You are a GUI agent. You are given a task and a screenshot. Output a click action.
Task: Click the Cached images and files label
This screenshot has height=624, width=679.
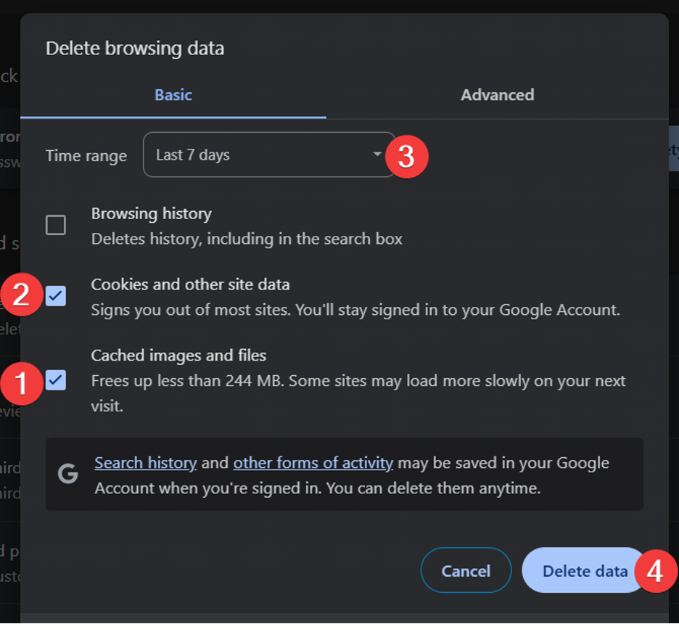tap(178, 356)
